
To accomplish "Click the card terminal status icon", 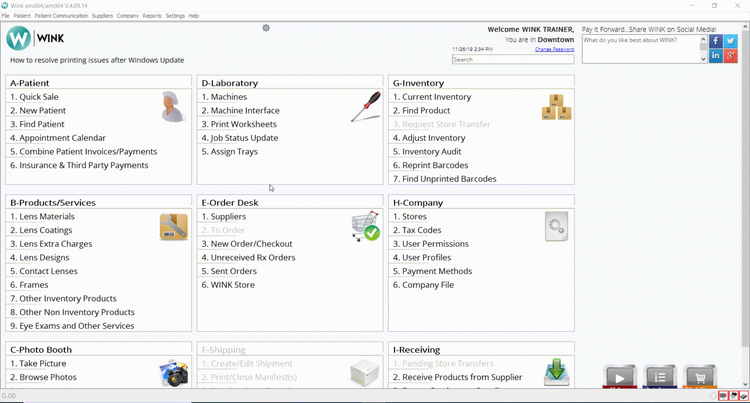I will point(743,396).
